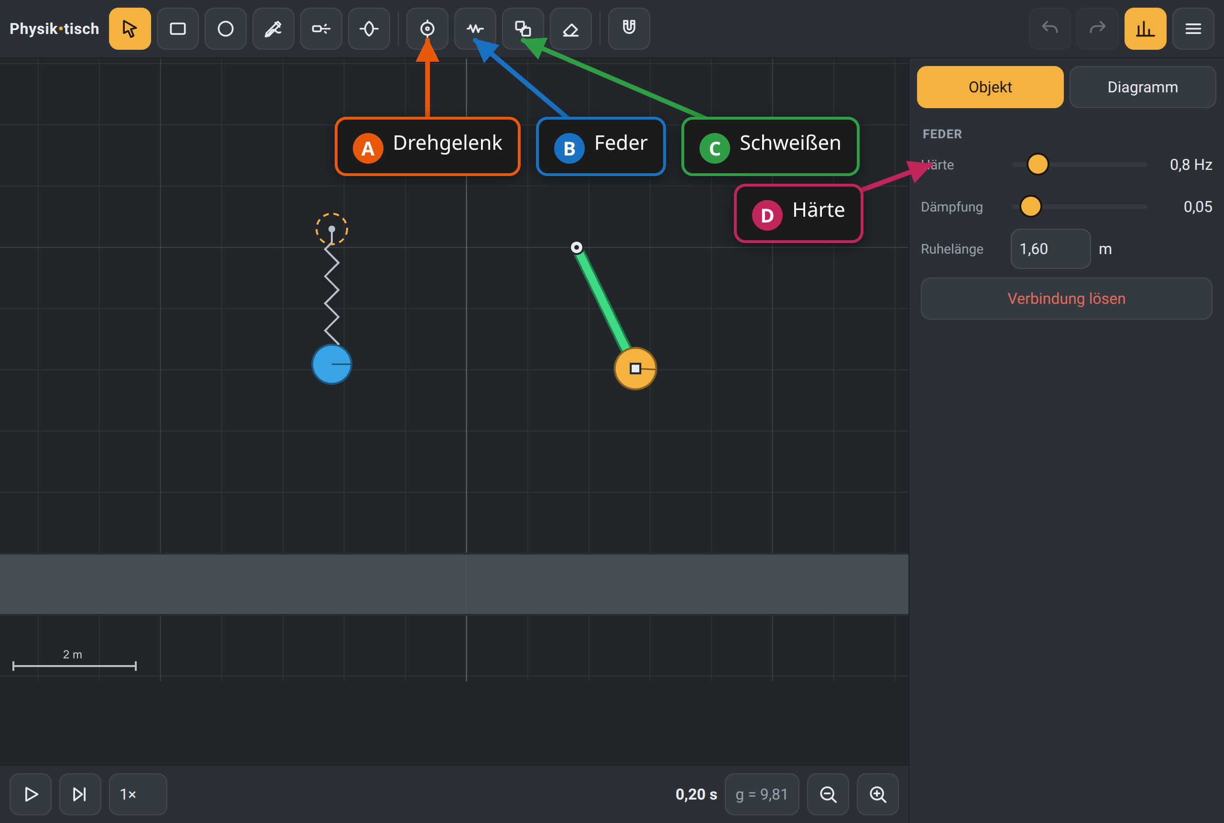
Task: Select the eraser tool
Action: (x=570, y=28)
